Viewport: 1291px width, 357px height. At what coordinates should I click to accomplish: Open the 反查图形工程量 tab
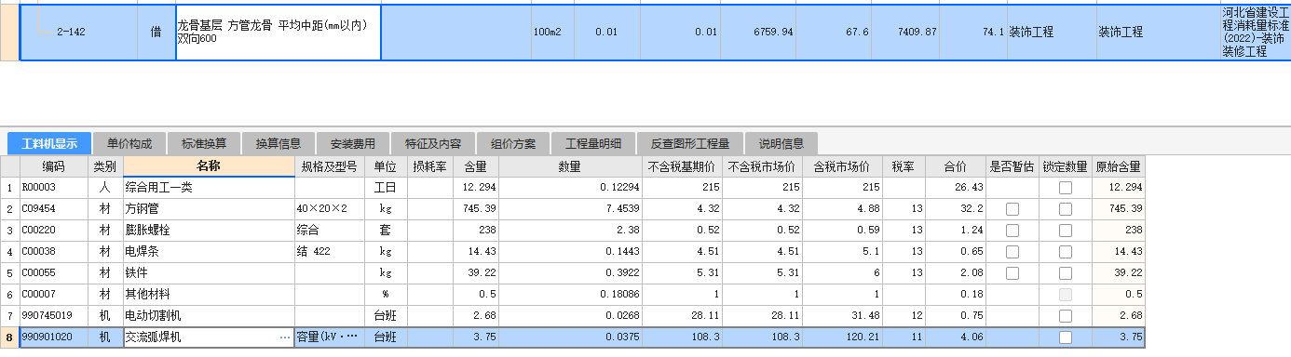pyautogui.click(x=690, y=144)
